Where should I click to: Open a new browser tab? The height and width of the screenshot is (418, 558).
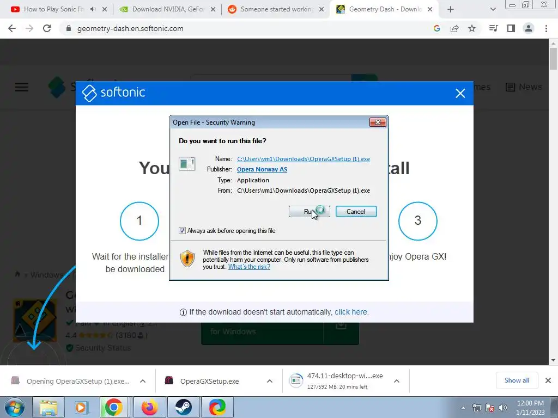tap(451, 9)
